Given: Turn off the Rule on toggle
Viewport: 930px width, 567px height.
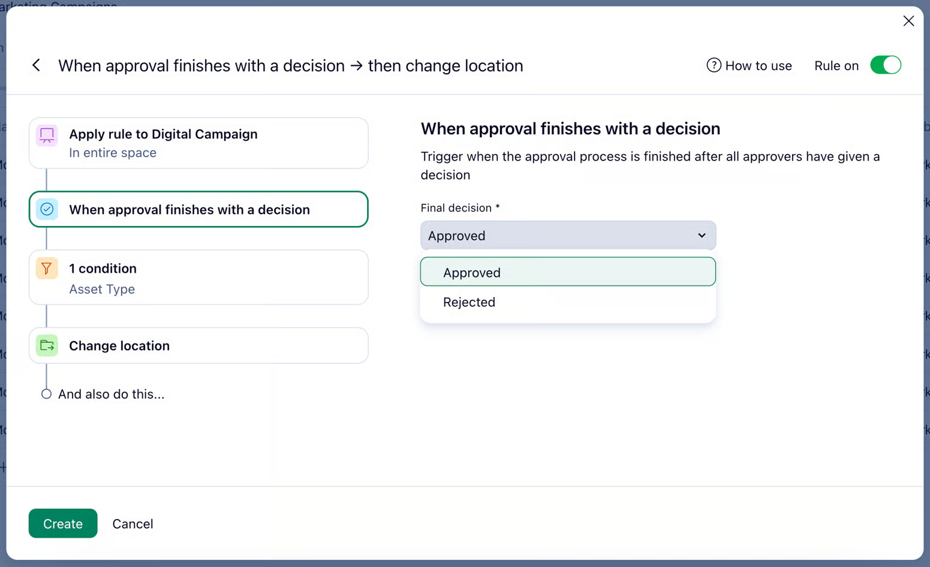Looking at the screenshot, I should [x=885, y=65].
